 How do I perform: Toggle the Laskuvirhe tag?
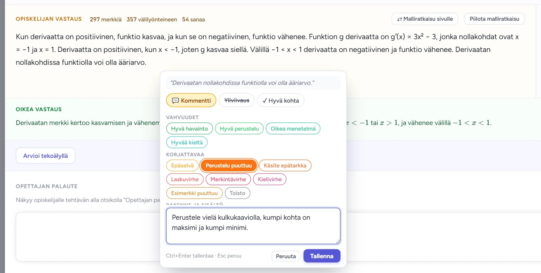185,179
